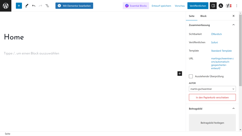The width and height of the screenshot is (242, 136).
Task: Click Sofort publish time link
Action: 214,42
